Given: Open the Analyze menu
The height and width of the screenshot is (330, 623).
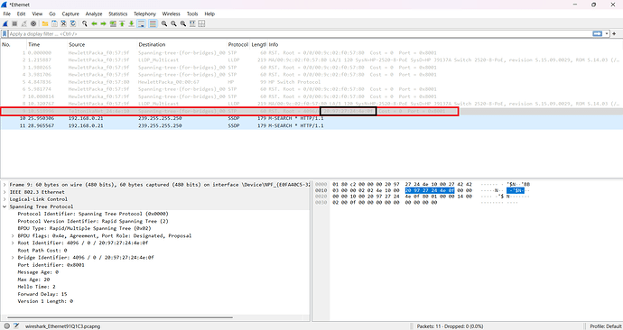Looking at the screenshot, I should tap(94, 14).
